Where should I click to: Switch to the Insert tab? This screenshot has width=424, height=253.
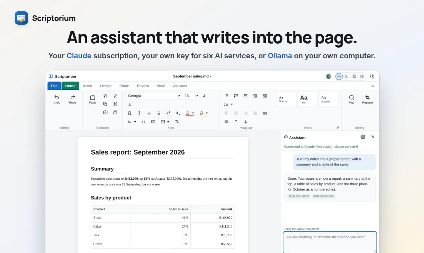click(88, 86)
